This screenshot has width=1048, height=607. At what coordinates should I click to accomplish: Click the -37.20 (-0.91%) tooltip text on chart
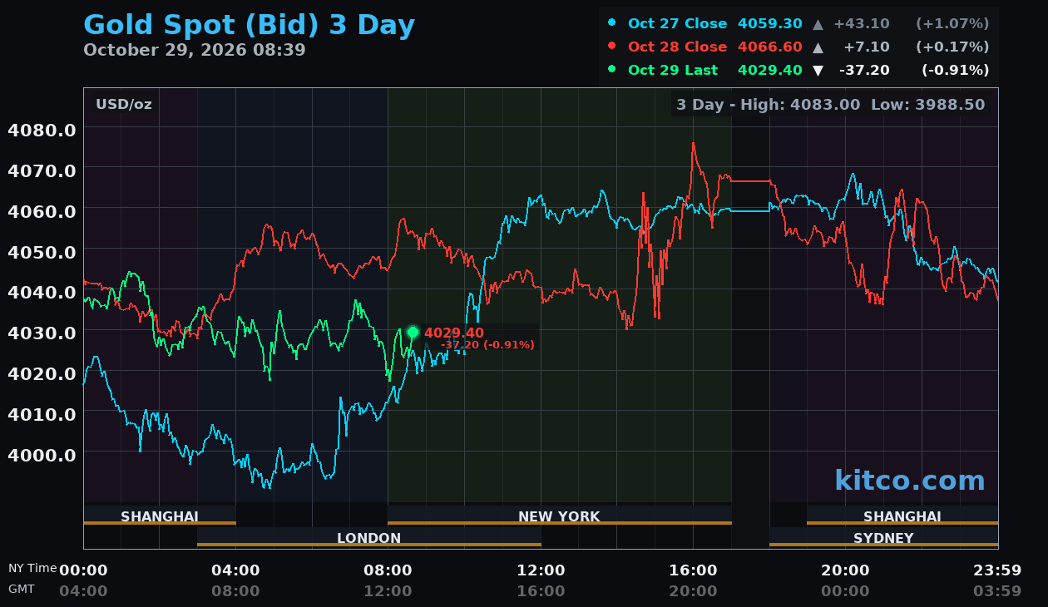click(x=487, y=345)
